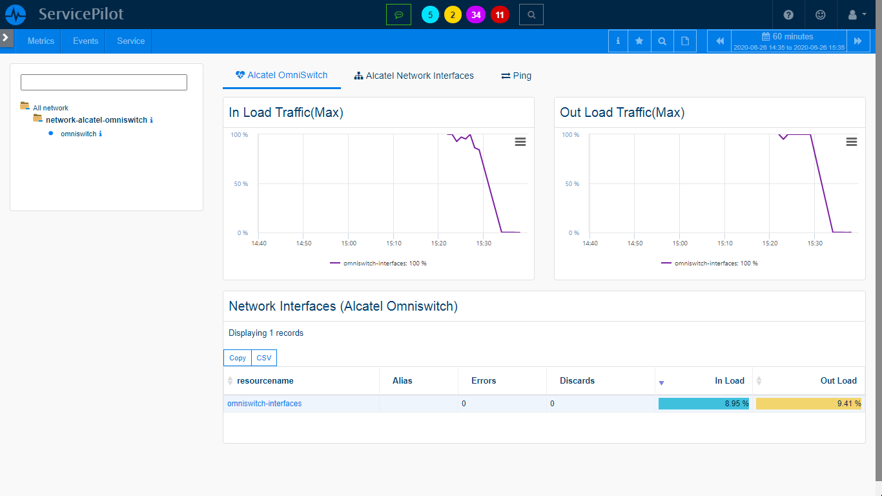The width and height of the screenshot is (882, 496).
Task: Go to previous time period with rewind arrows
Action: [x=720, y=41]
